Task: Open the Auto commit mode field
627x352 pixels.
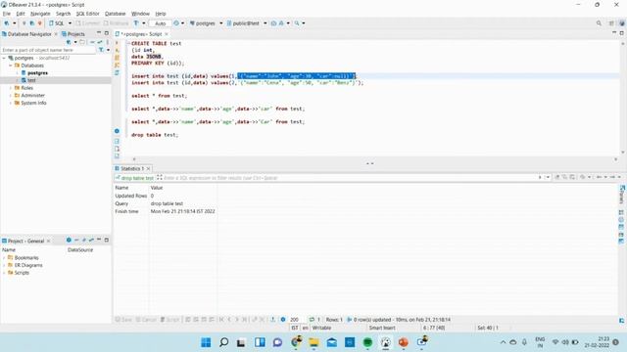Action: pos(160,23)
